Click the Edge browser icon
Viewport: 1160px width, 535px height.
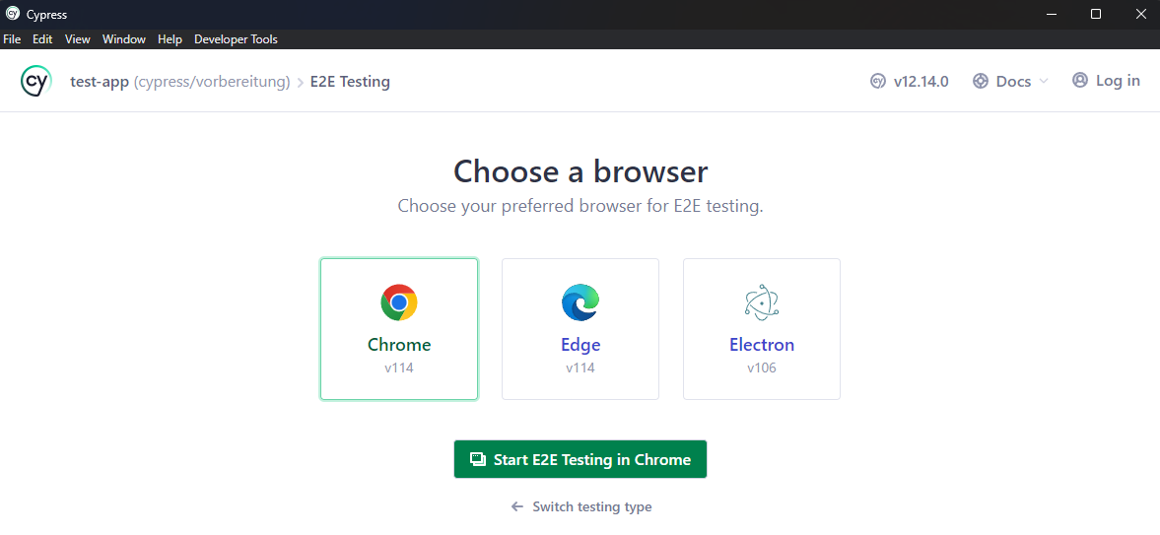coord(580,302)
